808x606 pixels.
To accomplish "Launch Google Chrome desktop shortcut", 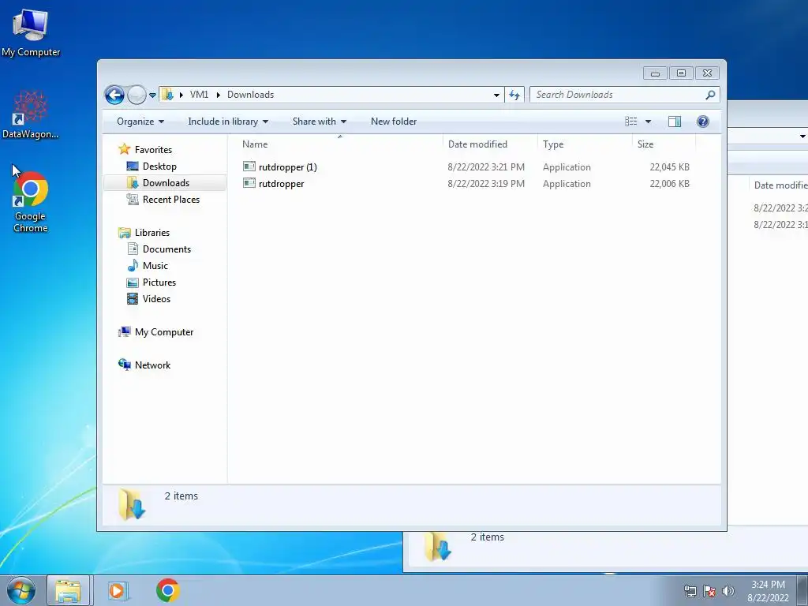I will pyautogui.click(x=31, y=201).
